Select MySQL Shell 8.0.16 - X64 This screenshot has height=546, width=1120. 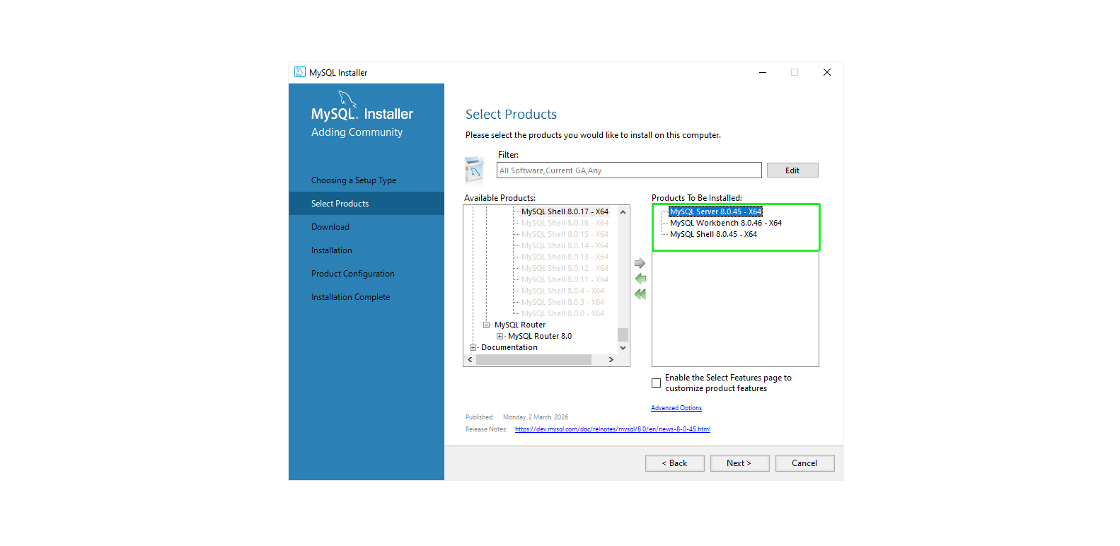point(565,223)
